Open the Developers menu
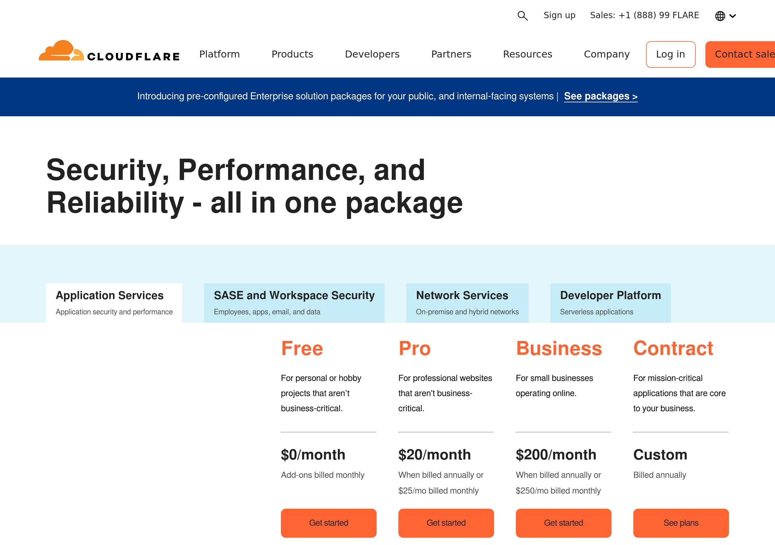775x545 pixels. click(372, 54)
